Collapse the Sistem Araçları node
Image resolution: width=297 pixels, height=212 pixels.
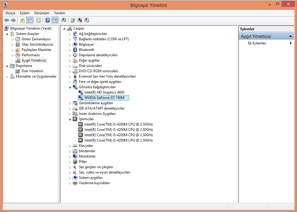(x=7, y=34)
